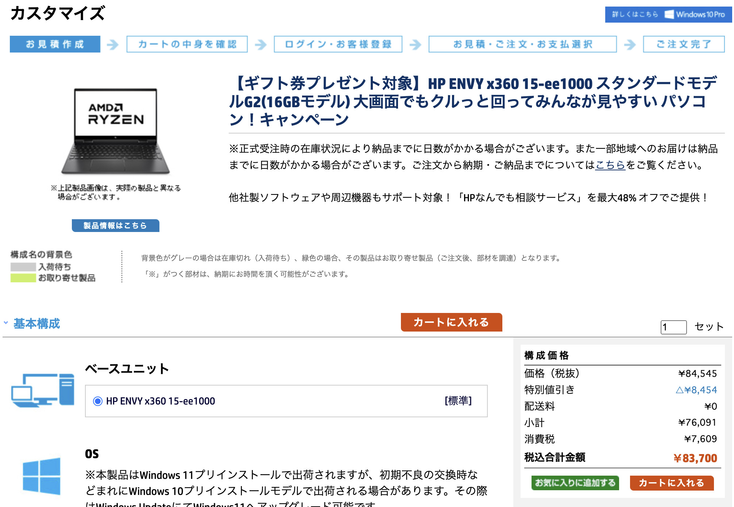Click the 消費税 ¥7,609 value
The image size is (734, 507).
[x=700, y=439]
